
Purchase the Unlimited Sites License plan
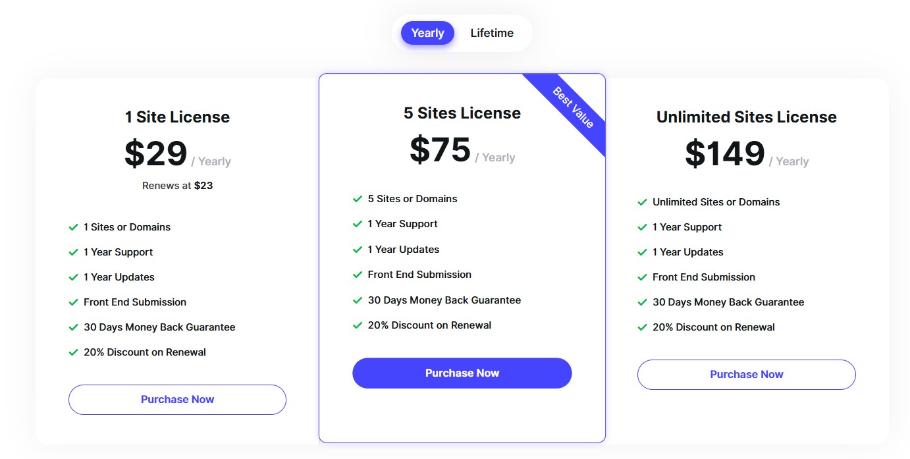click(x=746, y=375)
